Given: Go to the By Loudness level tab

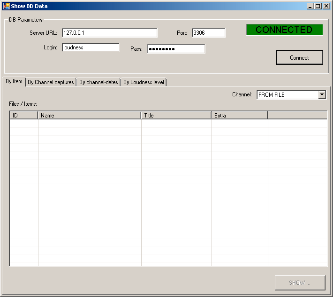Looking at the screenshot, I should tap(144, 82).
